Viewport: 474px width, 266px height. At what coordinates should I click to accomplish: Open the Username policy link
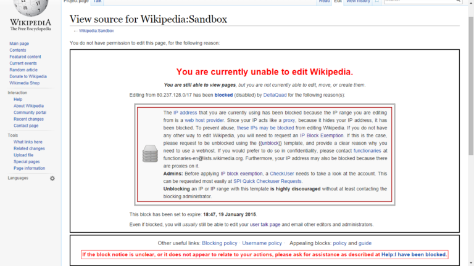coord(262,243)
